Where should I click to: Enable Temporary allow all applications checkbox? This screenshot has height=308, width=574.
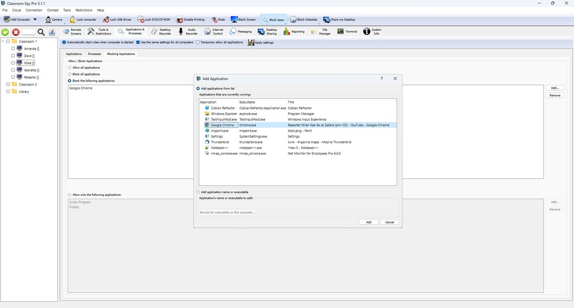point(198,42)
